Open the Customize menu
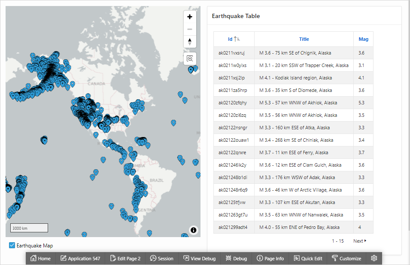Image resolution: width=410 pixels, height=265 pixels. [346, 258]
